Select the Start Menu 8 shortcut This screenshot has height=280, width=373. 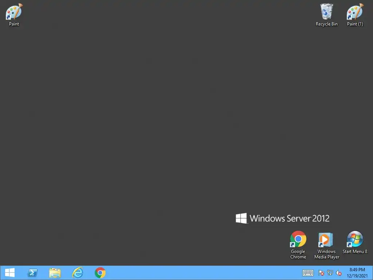pos(355,242)
